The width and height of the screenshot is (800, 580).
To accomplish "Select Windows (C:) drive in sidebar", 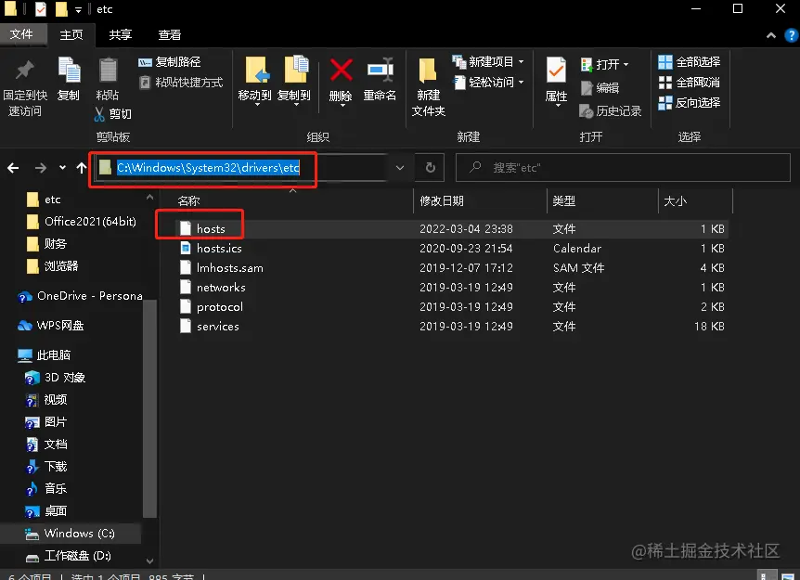I will point(70,534).
